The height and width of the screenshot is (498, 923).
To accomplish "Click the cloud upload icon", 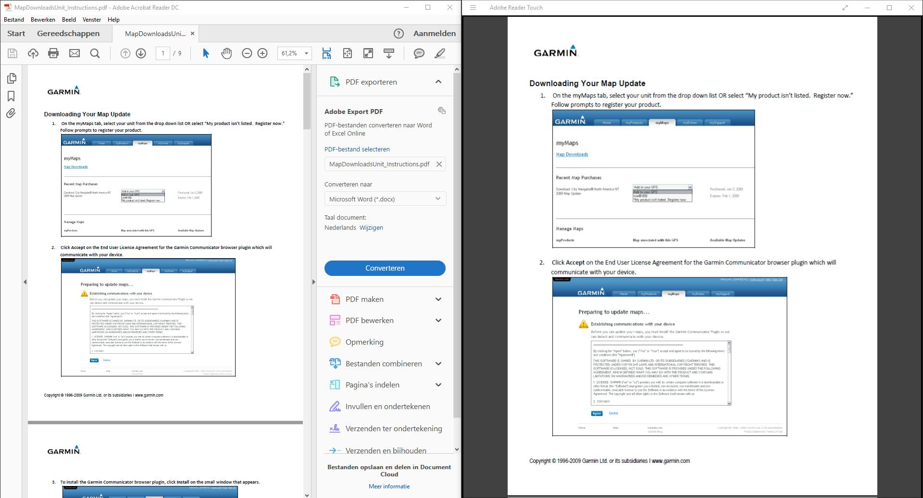I will 33,53.
